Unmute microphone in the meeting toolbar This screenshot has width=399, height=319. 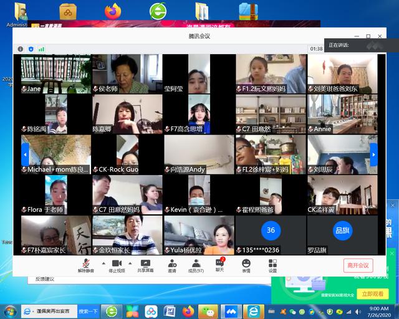click(86, 265)
